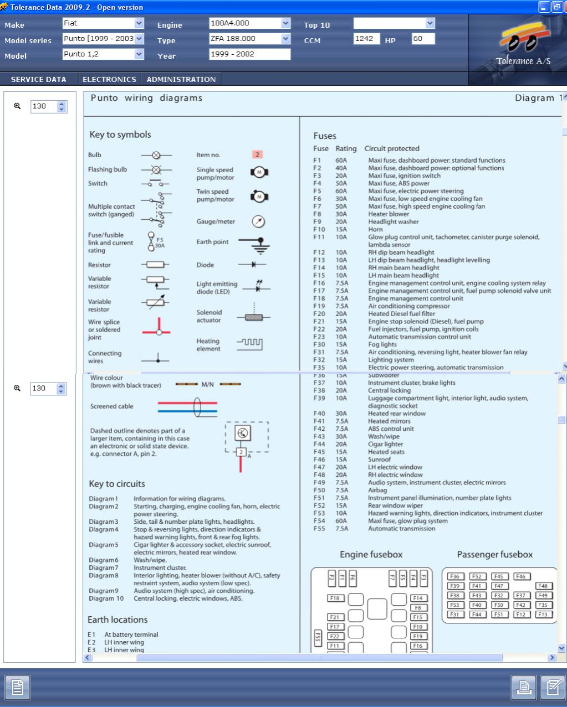The width and height of the screenshot is (567, 707).
Task: Click the 'Engine fusebox' label
Action: [371, 554]
